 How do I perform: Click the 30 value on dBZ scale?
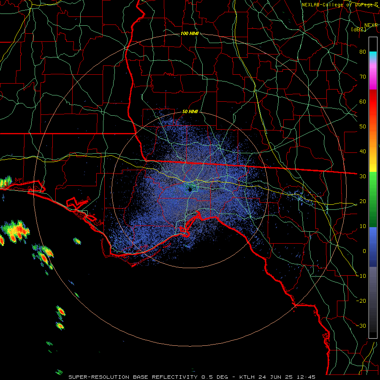coord(363,176)
